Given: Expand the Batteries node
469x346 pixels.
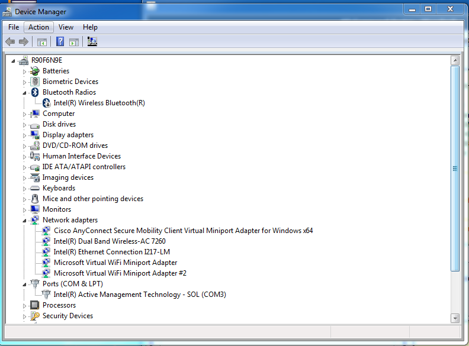Looking at the screenshot, I should pos(24,72).
